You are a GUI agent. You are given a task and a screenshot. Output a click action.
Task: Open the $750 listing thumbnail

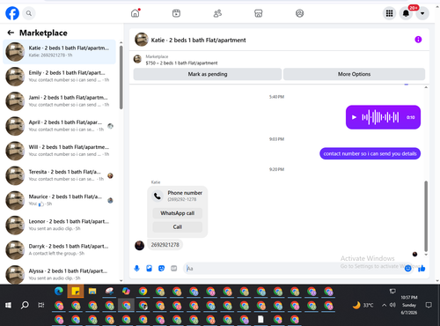point(137,59)
